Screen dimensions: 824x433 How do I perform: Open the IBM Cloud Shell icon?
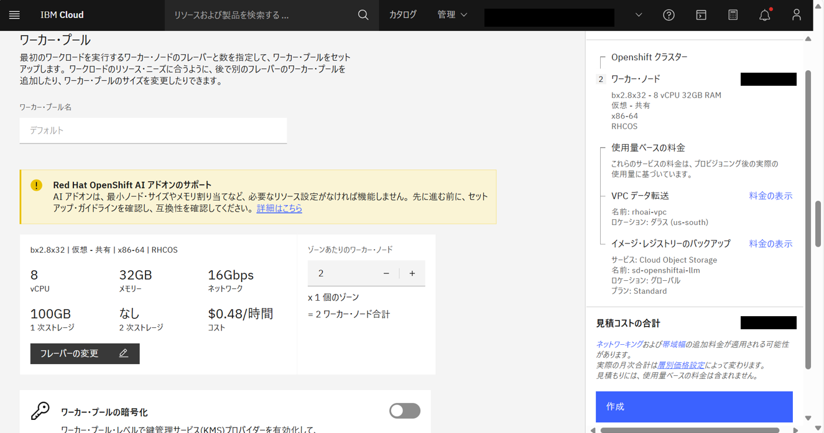coord(701,15)
